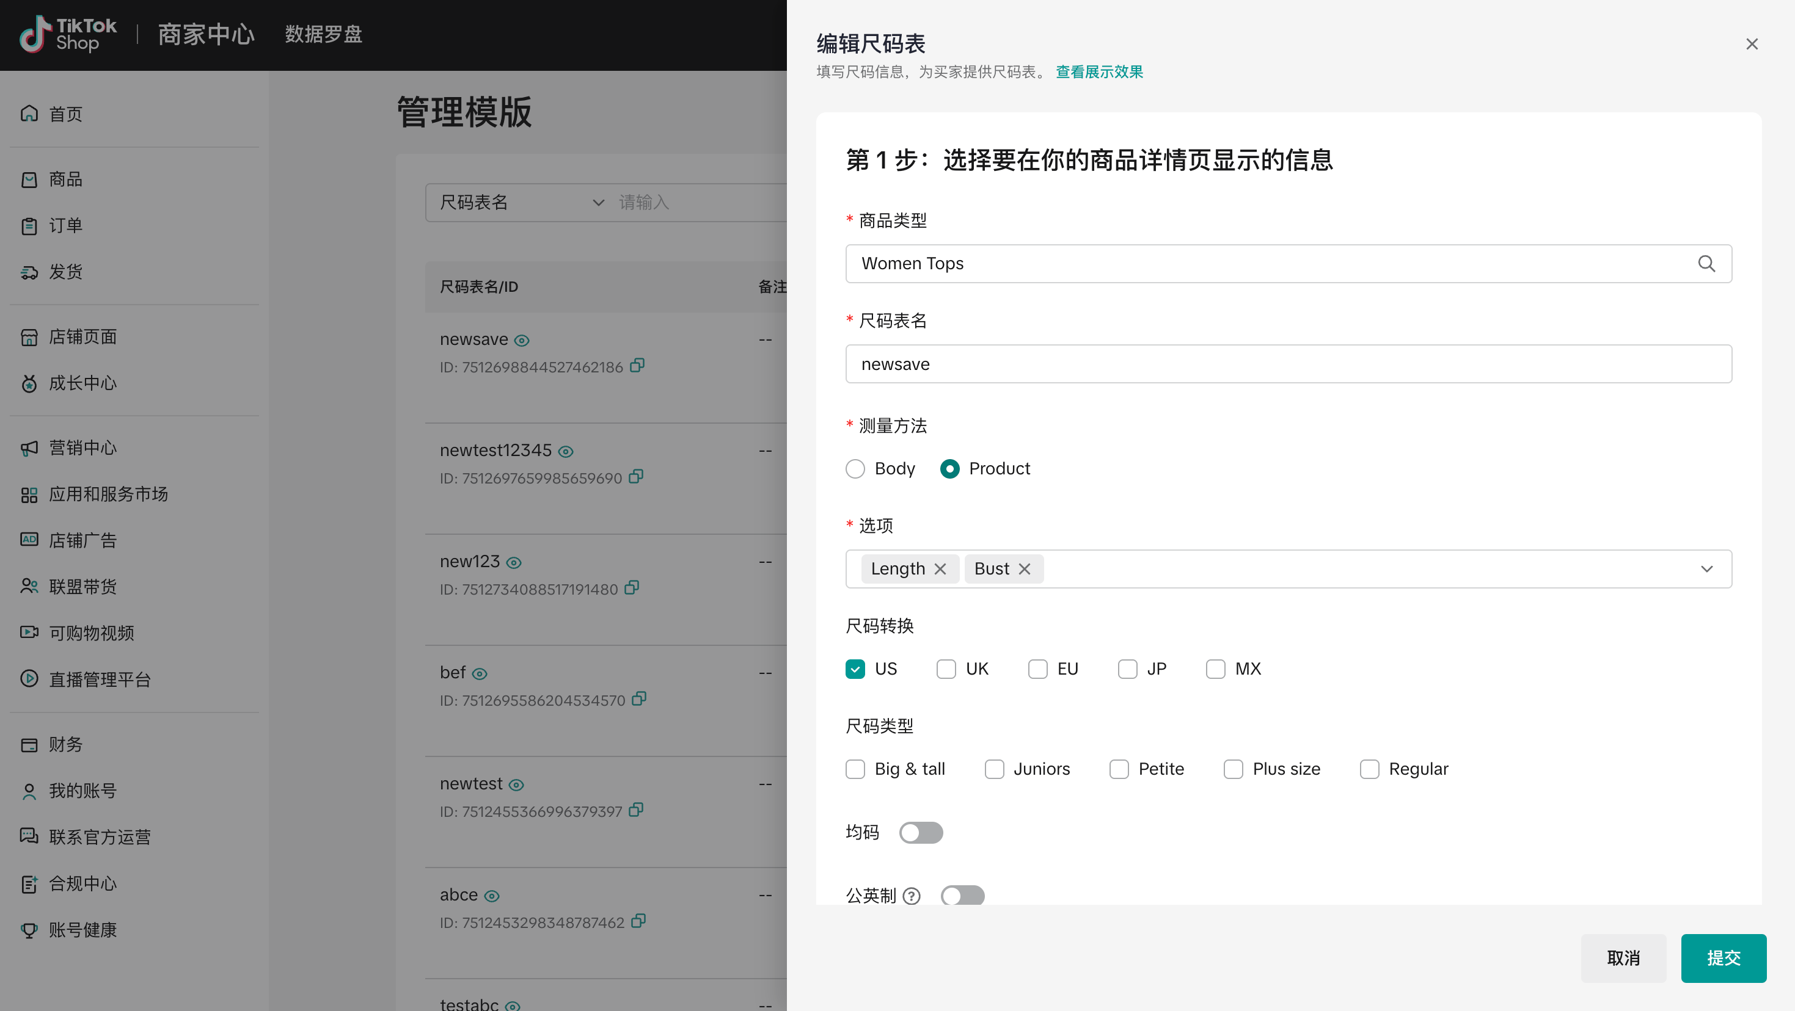Click the TikTok Shop logo

pos(68,34)
